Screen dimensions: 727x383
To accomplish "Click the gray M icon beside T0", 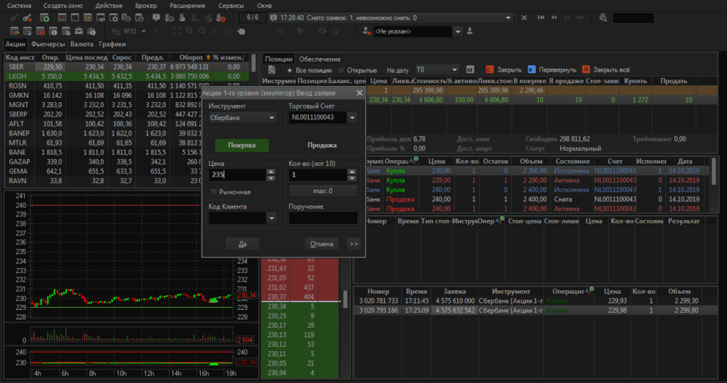I will coord(470,70).
